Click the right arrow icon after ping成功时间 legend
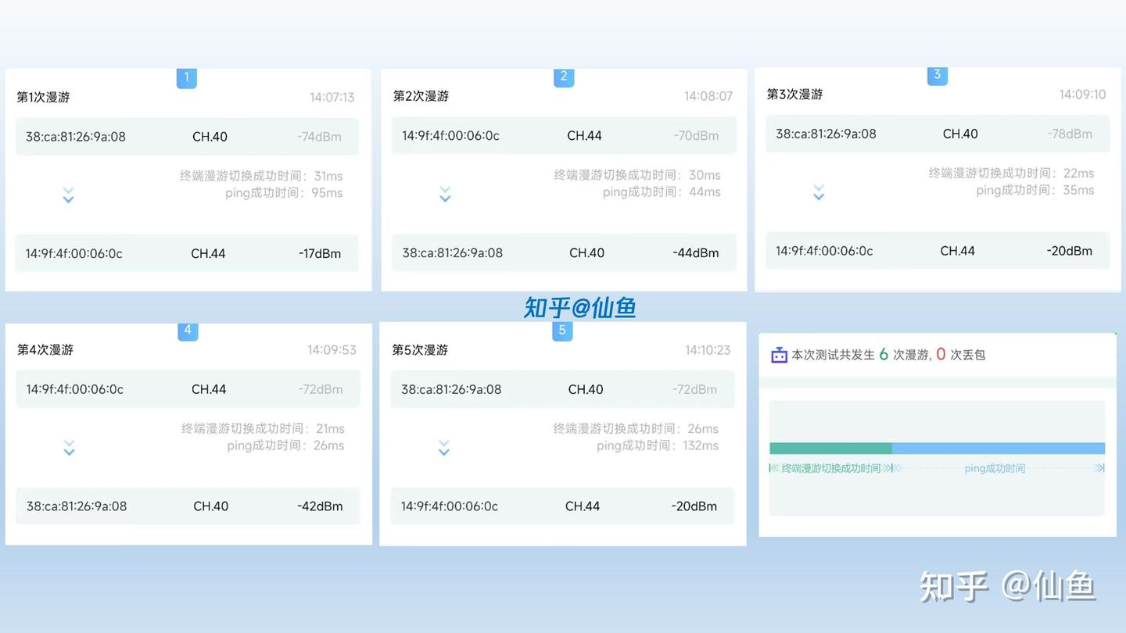This screenshot has width=1126, height=633. tap(1100, 467)
